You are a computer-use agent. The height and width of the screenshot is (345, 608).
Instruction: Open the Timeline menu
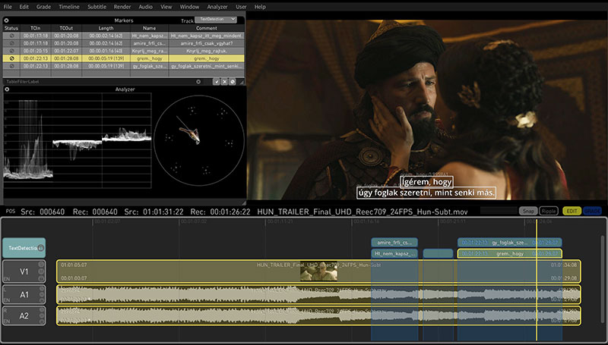click(x=69, y=7)
